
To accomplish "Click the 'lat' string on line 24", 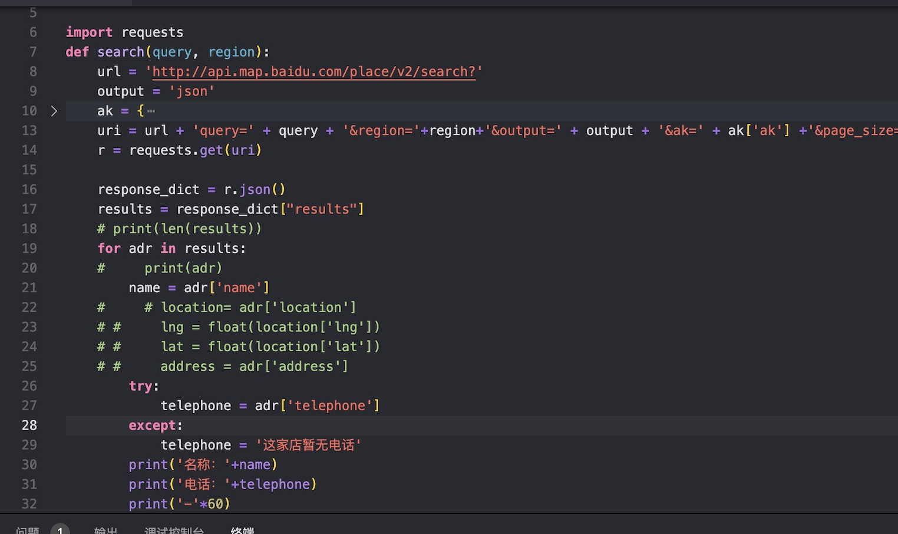I will (x=346, y=347).
